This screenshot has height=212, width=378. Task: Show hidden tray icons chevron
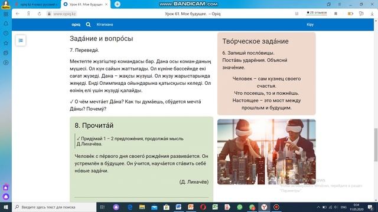(x=318, y=207)
